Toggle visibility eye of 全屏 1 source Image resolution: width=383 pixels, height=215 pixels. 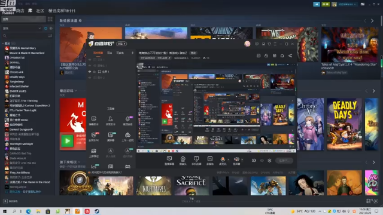point(90,72)
